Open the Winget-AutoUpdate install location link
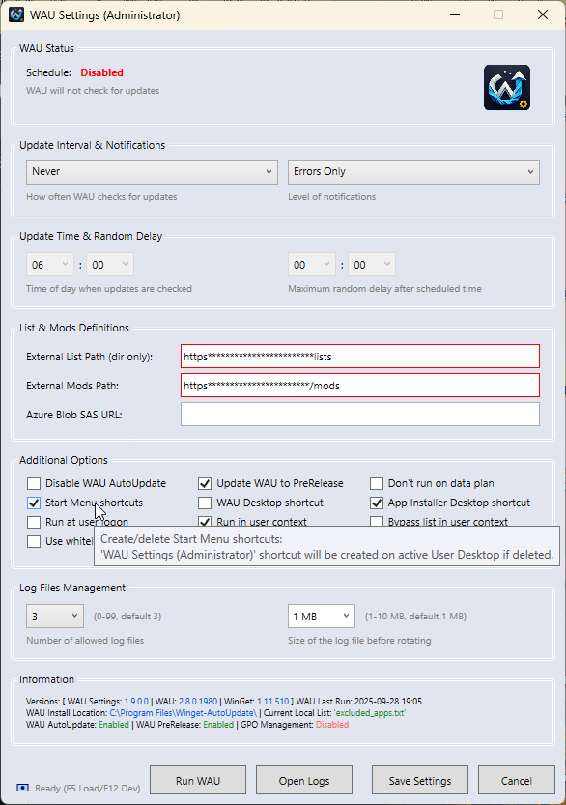This screenshot has width=566, height=805. coord(184,713)
